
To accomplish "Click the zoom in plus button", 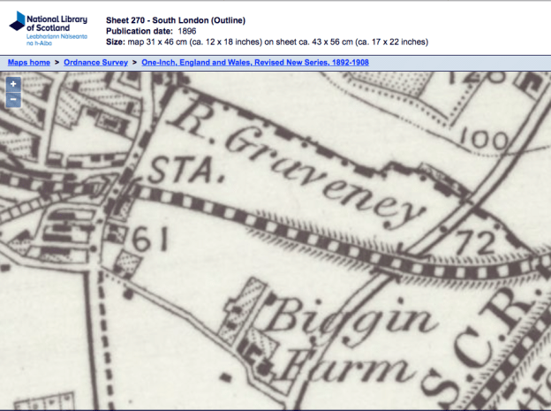I will (x=13, y=84).
